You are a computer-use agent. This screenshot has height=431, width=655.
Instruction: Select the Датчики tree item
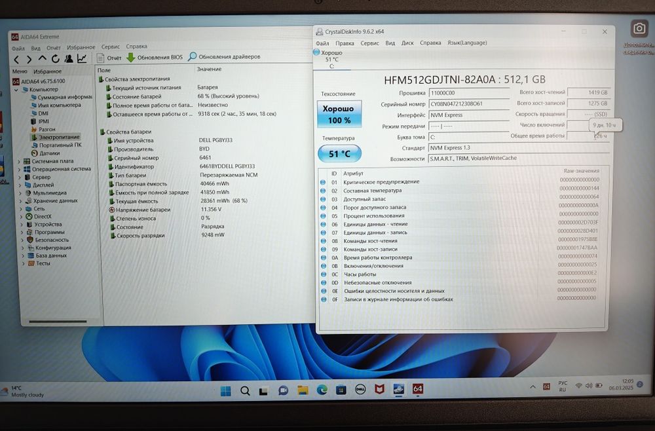(x=46, y=153)
